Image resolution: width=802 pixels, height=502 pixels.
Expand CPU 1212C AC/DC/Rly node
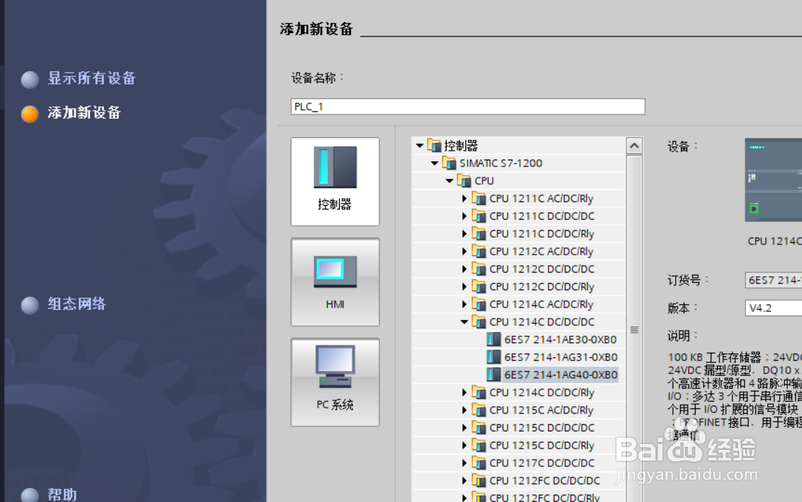[x=464, y=252]
